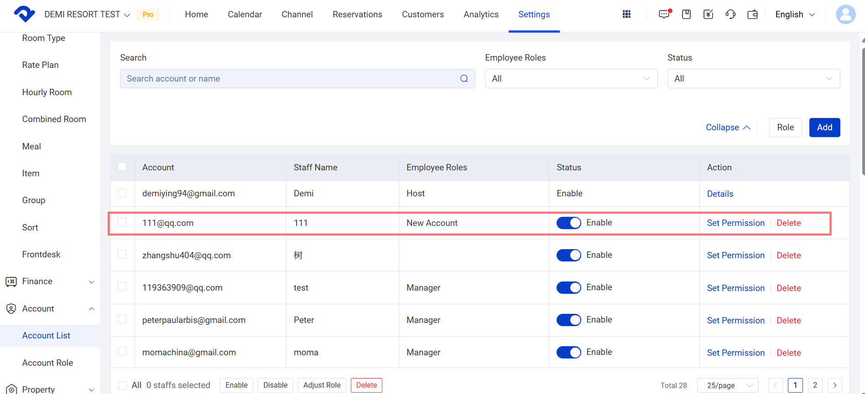Tick the select-all checkbox in table header
The width and height of the screenshot is (865, 394).
click(122, 167)
